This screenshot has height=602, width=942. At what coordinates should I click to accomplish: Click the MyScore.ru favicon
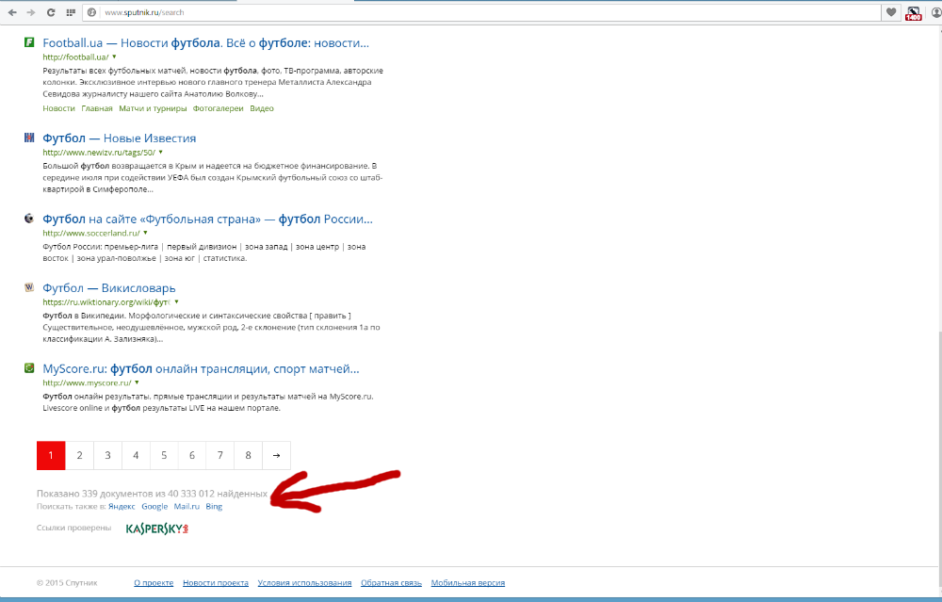click(x=29, y=367)
